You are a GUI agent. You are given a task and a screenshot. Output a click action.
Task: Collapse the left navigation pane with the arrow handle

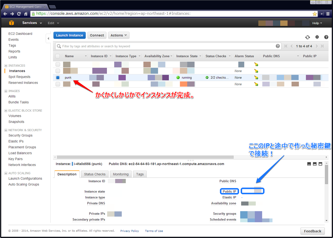(x=48, y=38)
